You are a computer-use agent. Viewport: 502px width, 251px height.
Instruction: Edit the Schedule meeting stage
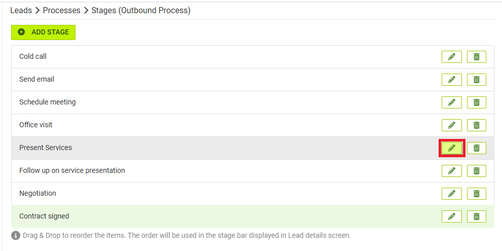click(x=452, y=102)
